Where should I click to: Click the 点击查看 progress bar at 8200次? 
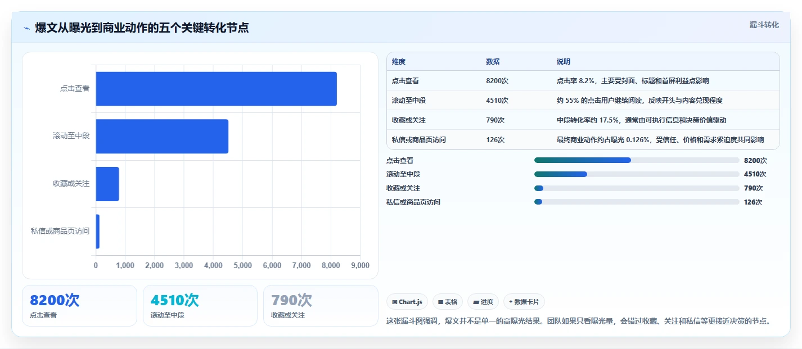637,160
